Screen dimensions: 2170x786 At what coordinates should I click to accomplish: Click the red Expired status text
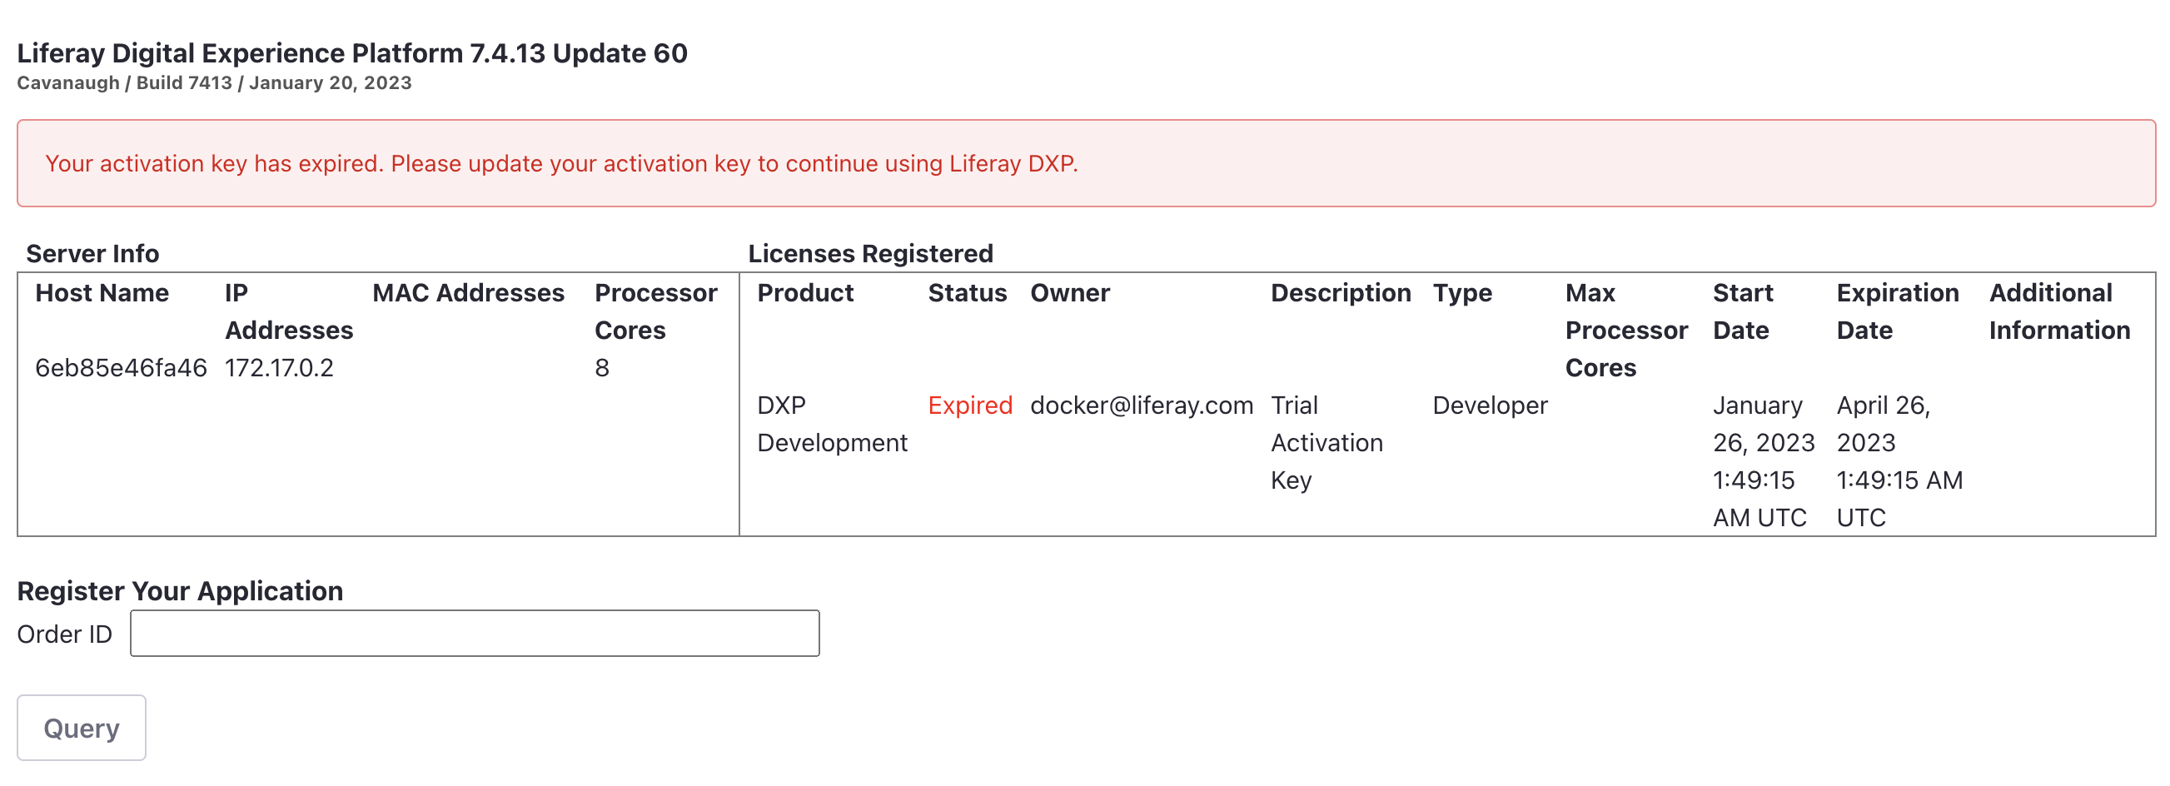coord(969,405)
